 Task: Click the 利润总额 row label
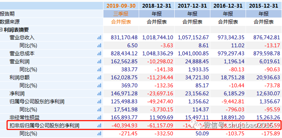point(20,77)
